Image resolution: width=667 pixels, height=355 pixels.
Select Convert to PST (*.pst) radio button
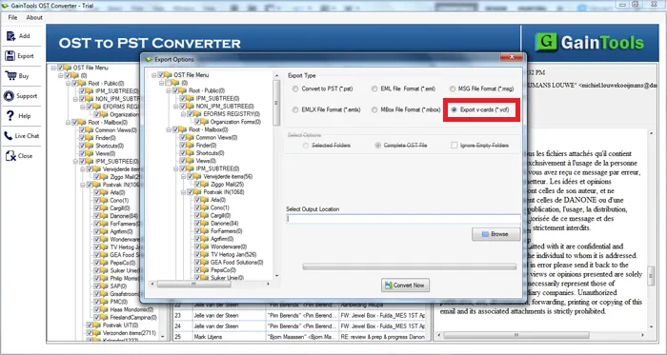295,89
